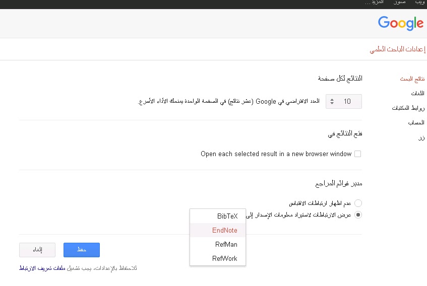Click the 'فتح النتائج في' section heading

click(x=345, y=134)
